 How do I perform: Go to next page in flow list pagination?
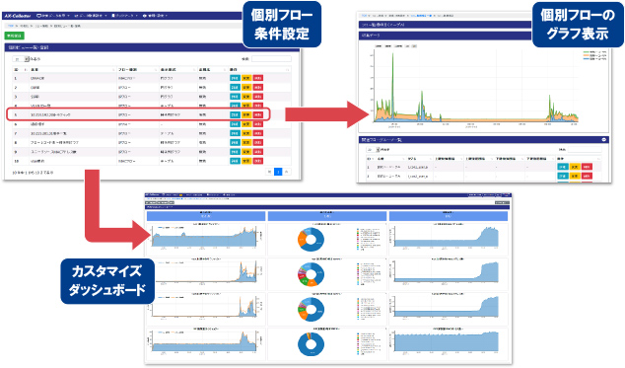point(287,172)
